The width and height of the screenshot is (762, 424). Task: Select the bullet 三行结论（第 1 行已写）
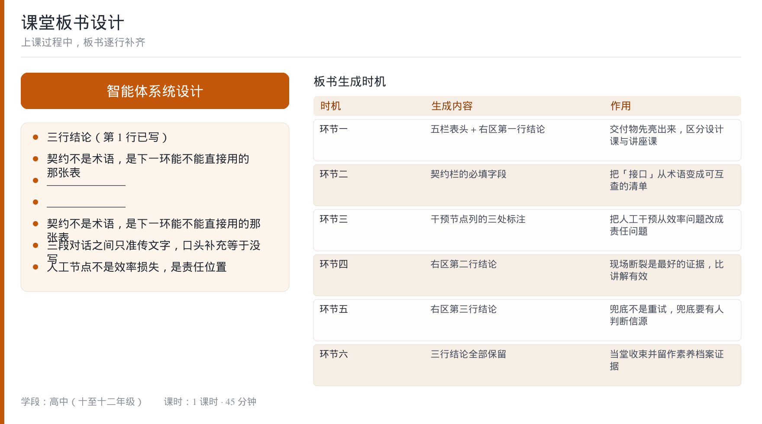tap(107, 137)
